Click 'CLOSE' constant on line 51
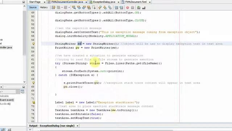Screen dimensions: 232x131 139,20
